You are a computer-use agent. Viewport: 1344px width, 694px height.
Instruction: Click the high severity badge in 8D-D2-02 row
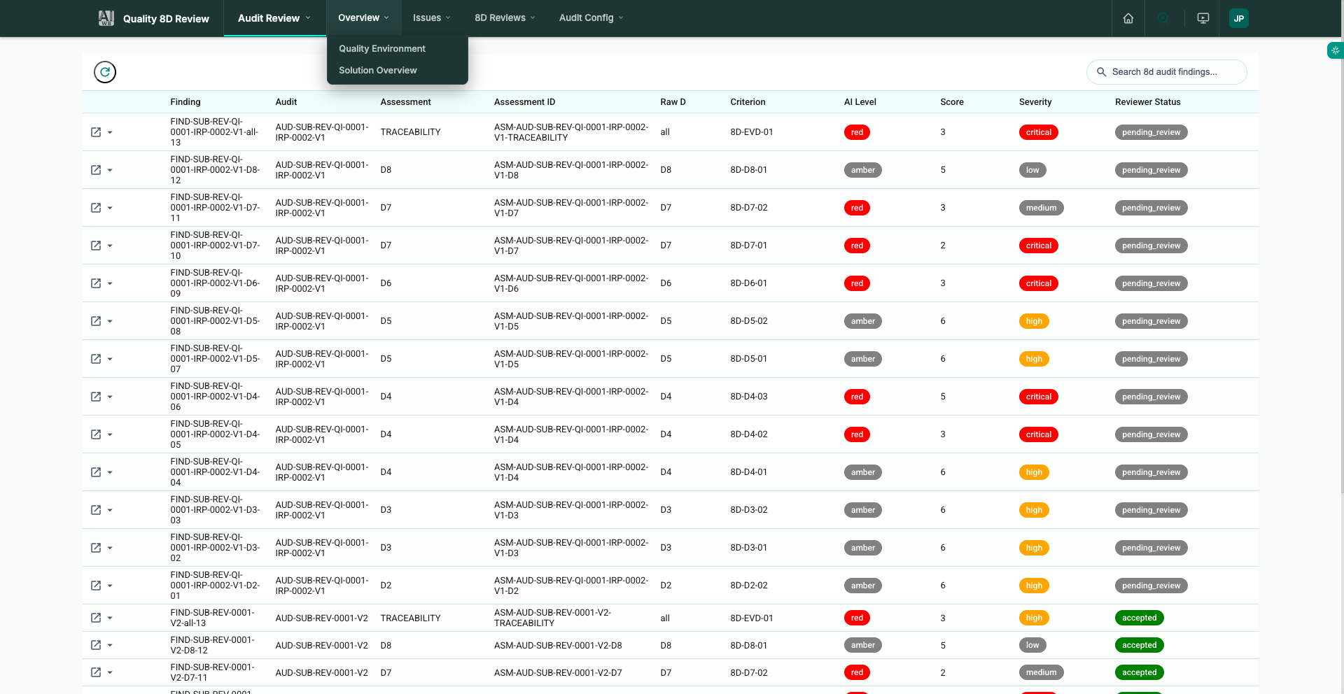coord(1034,586)
